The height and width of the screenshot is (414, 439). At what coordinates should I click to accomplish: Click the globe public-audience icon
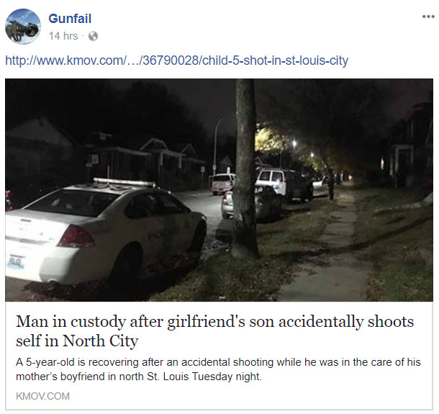(93, 36)
